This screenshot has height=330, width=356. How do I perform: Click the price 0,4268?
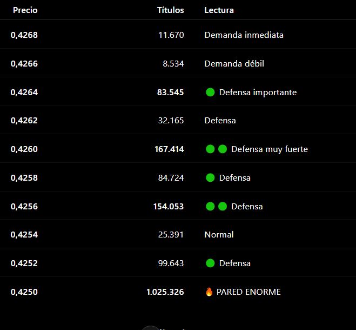pyautogui.click(x=24, y=35)
